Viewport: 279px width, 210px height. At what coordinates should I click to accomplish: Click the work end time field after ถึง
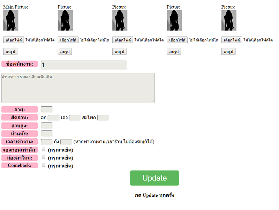(x=66, y=142)
